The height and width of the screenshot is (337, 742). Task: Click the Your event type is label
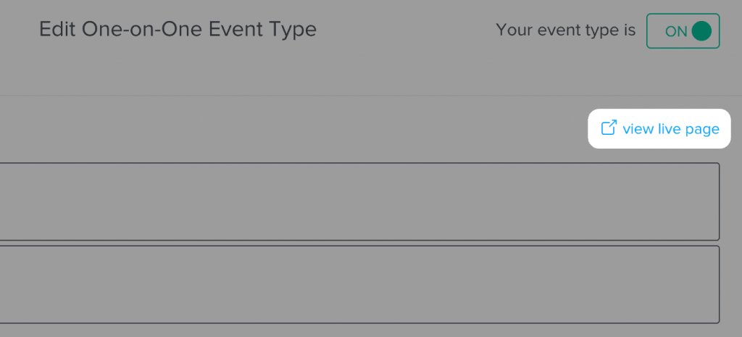(565, 30)
